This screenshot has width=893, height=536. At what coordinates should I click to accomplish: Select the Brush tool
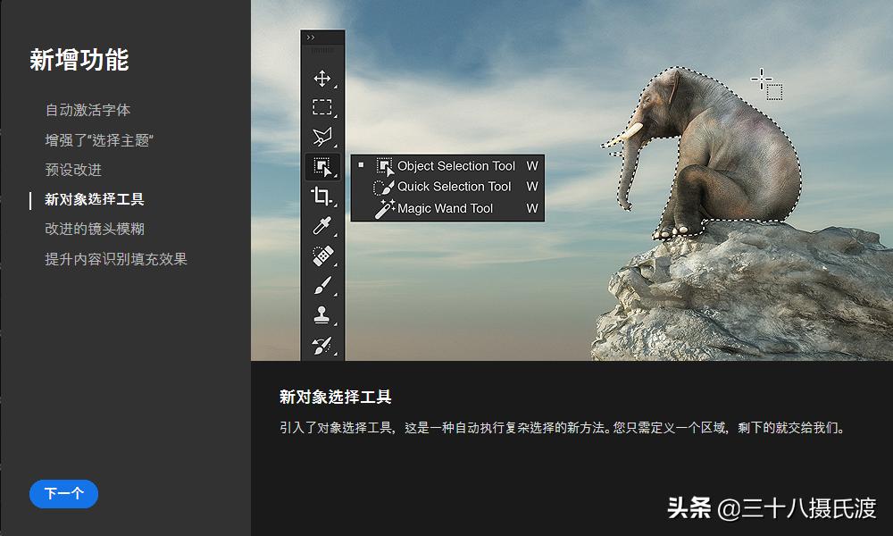(x=323, y=286)
